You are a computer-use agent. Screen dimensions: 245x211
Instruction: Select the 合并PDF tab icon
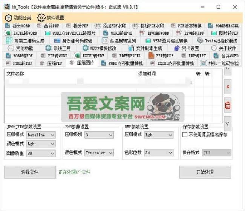(39, 26)
